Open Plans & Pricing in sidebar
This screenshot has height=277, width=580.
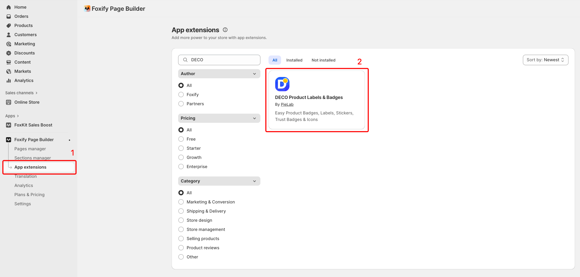[x=29, y=195]
